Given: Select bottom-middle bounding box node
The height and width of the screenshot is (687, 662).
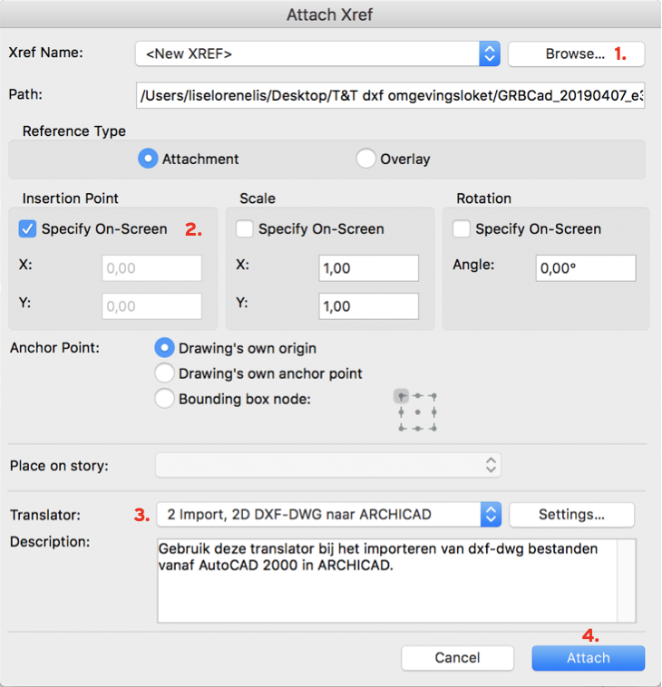Looking at the screenshot, I should pos(417,429).
